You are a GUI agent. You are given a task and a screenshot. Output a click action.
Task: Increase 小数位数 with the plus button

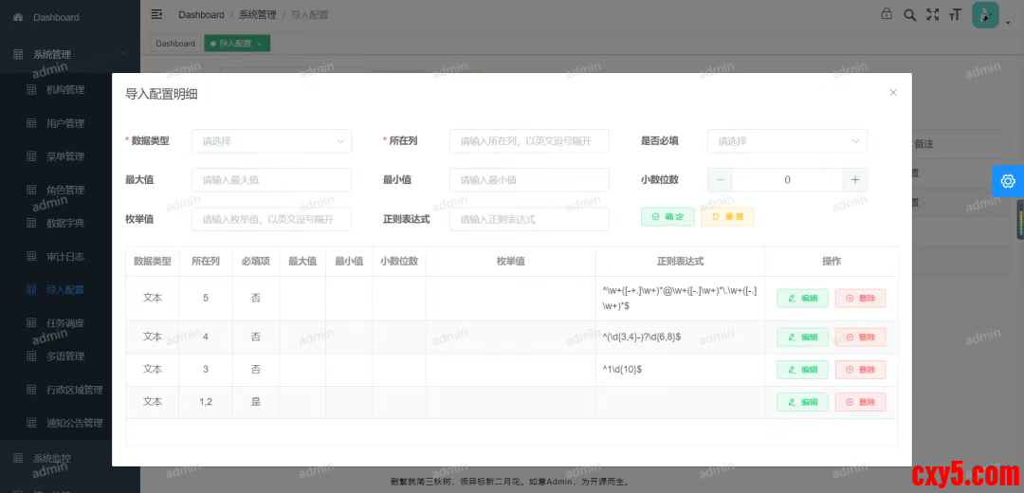click(x=854, y=180)
